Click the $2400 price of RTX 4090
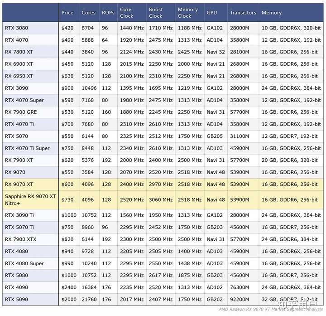 [69, 287]
